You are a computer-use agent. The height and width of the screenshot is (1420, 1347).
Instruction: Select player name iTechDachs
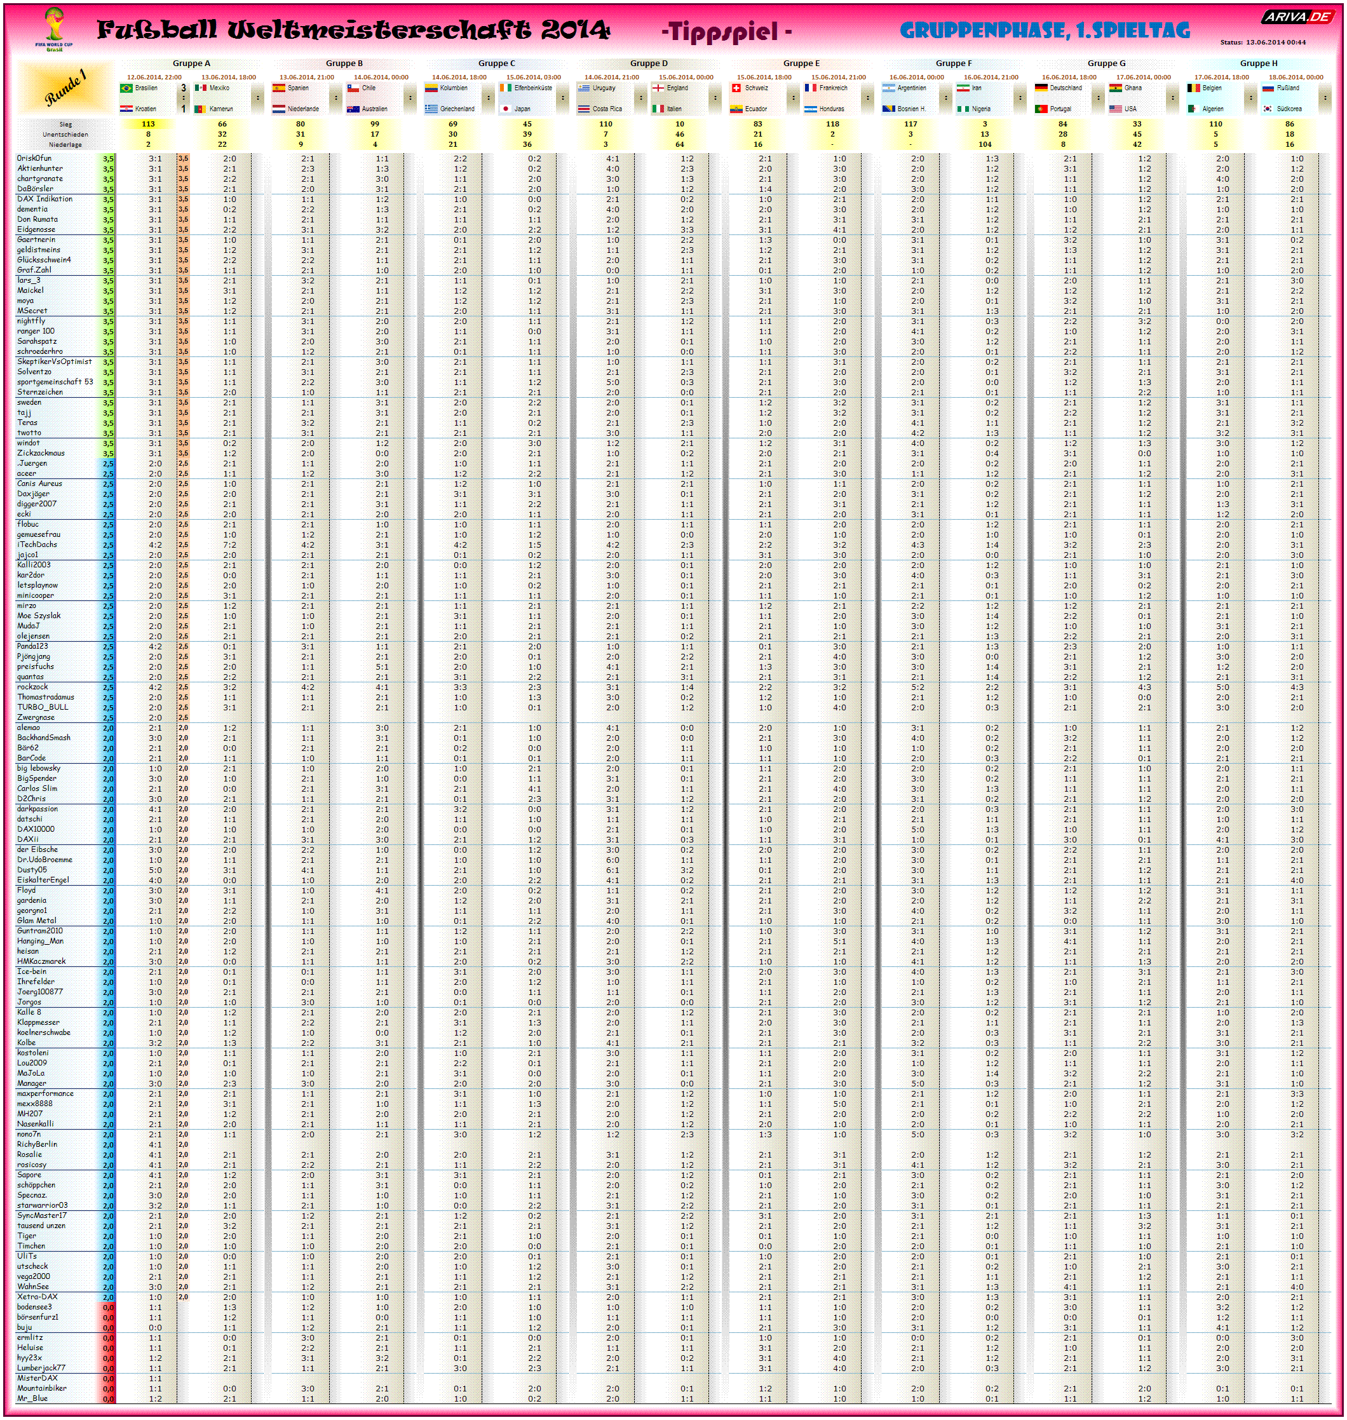coord(37,545)
